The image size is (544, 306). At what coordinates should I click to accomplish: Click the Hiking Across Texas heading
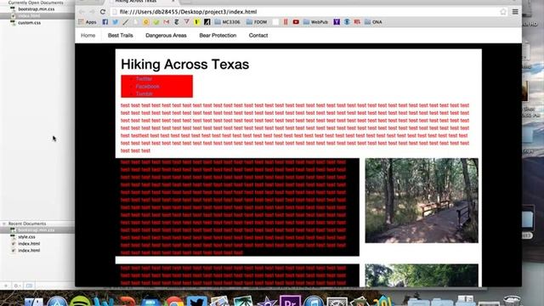tap(185, 65)
